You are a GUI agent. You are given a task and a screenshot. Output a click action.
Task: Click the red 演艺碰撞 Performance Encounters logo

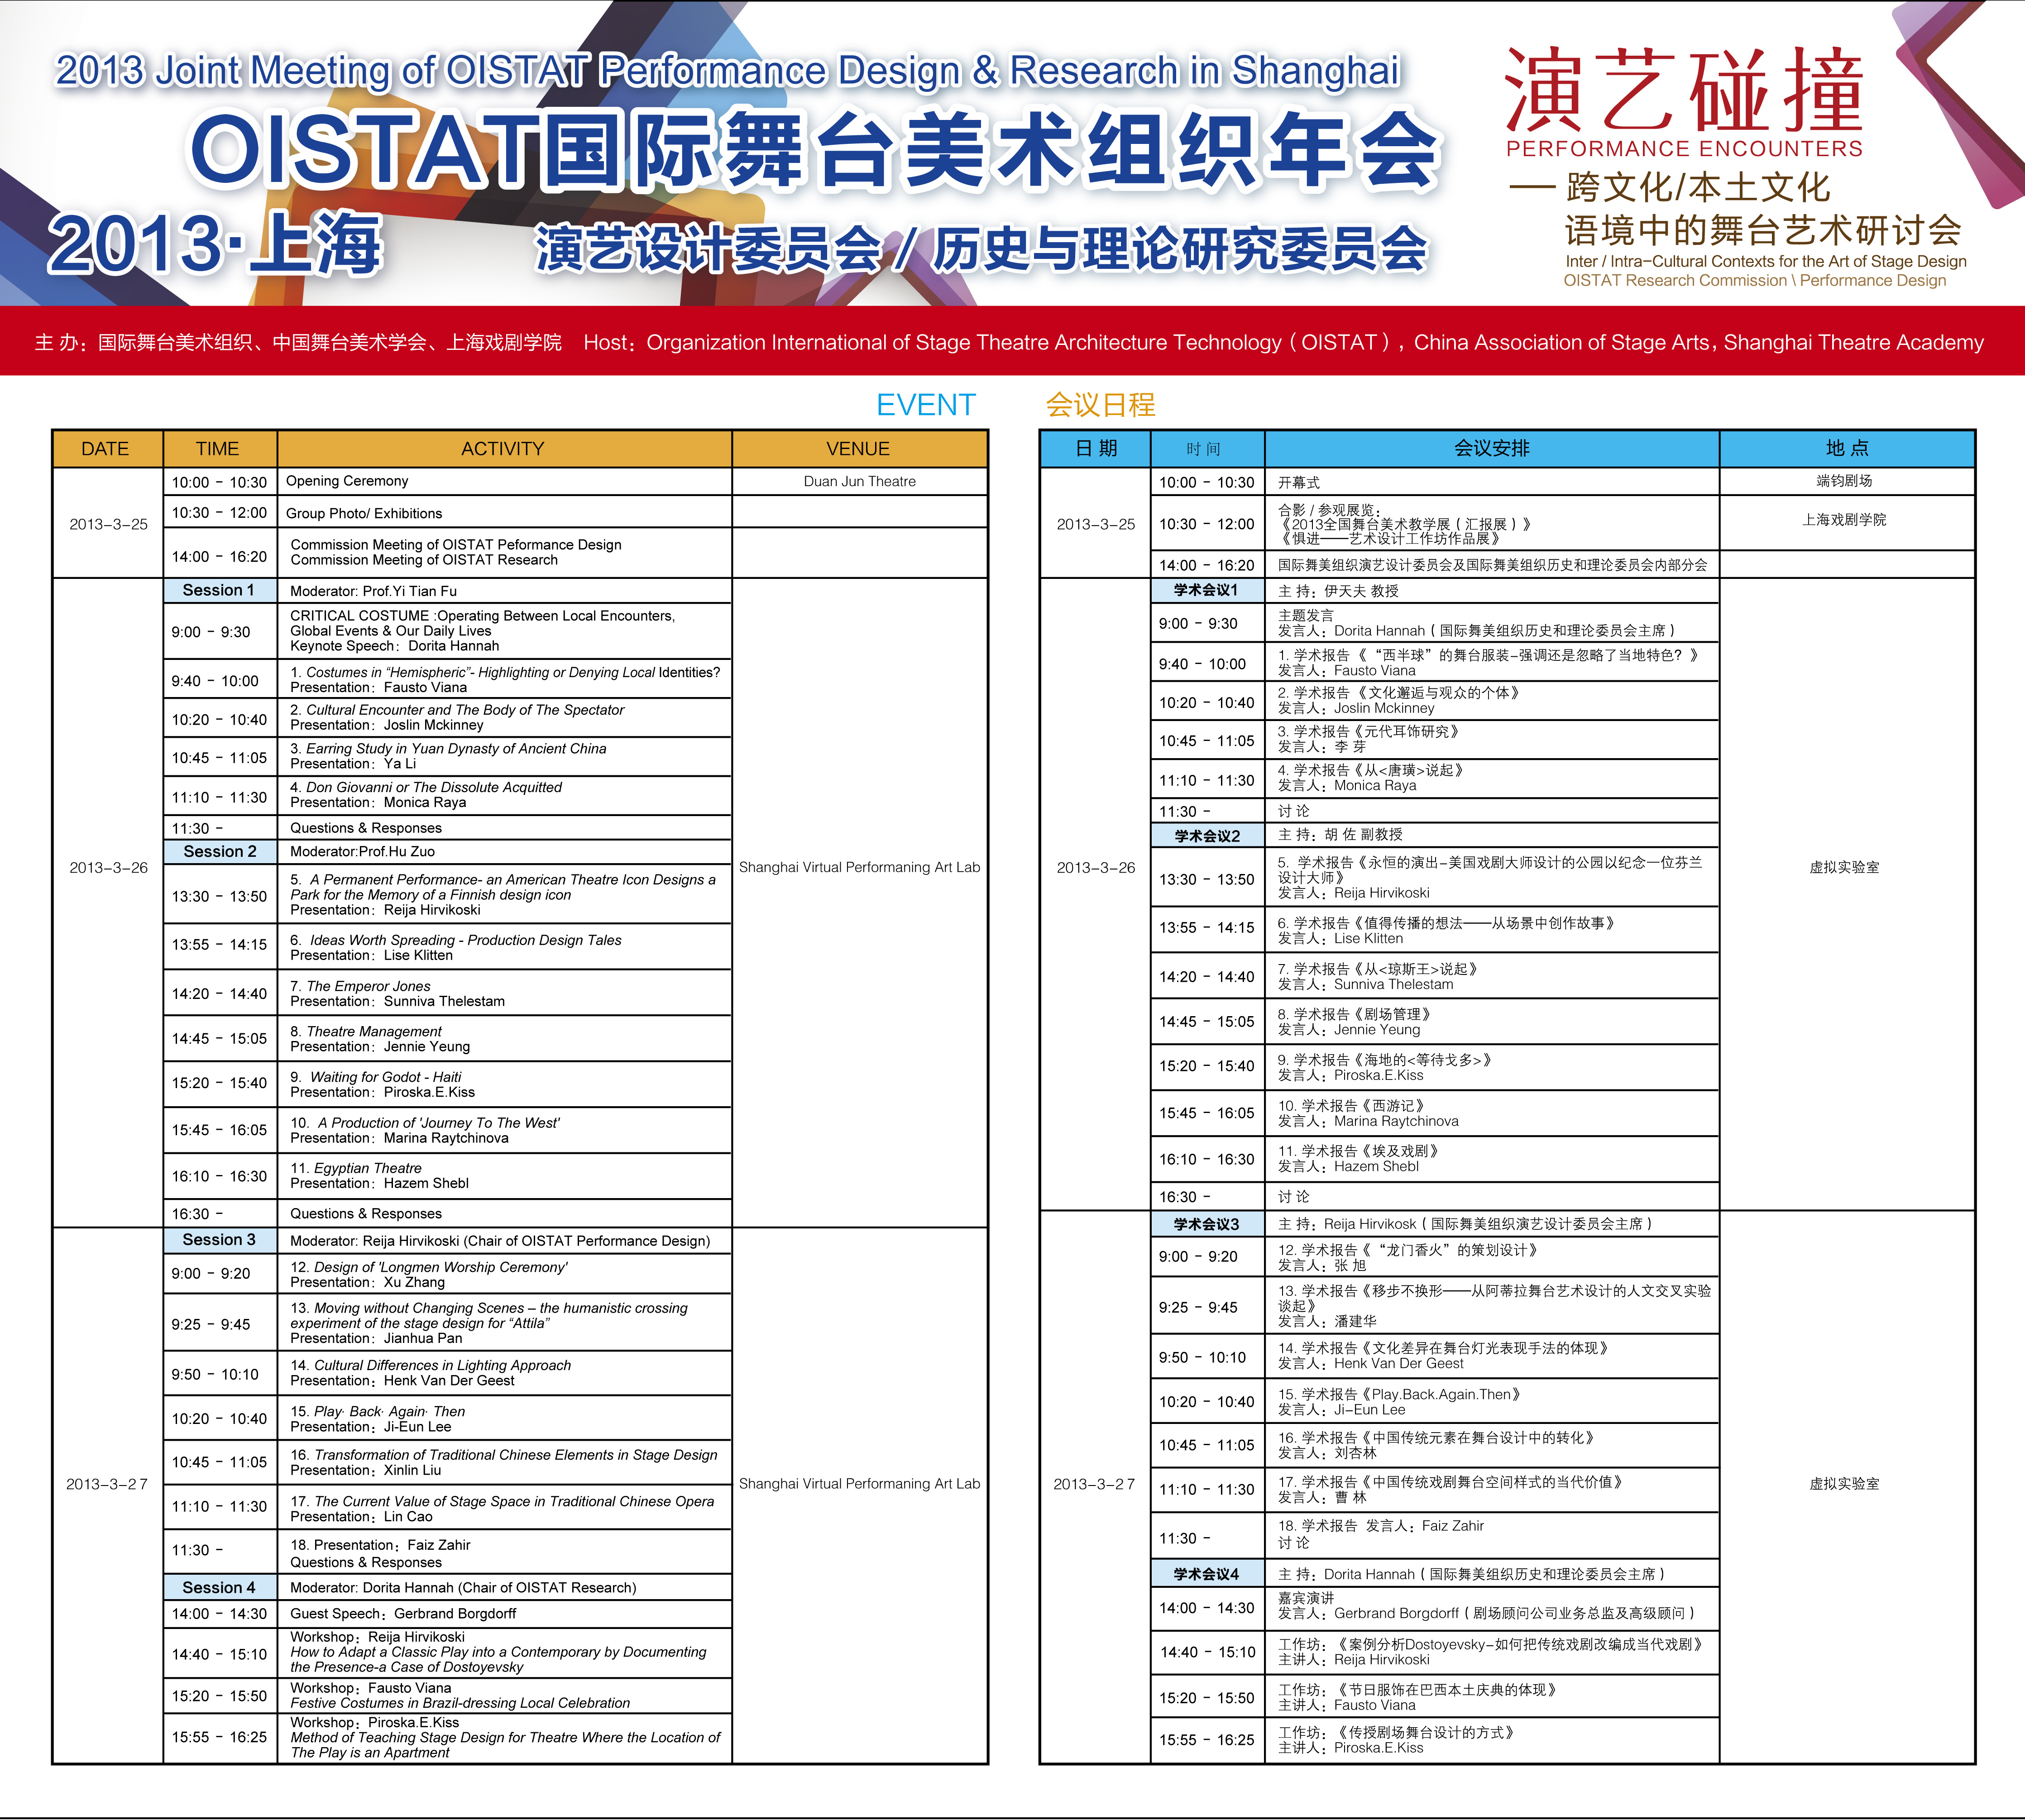tap(1683, 101)
